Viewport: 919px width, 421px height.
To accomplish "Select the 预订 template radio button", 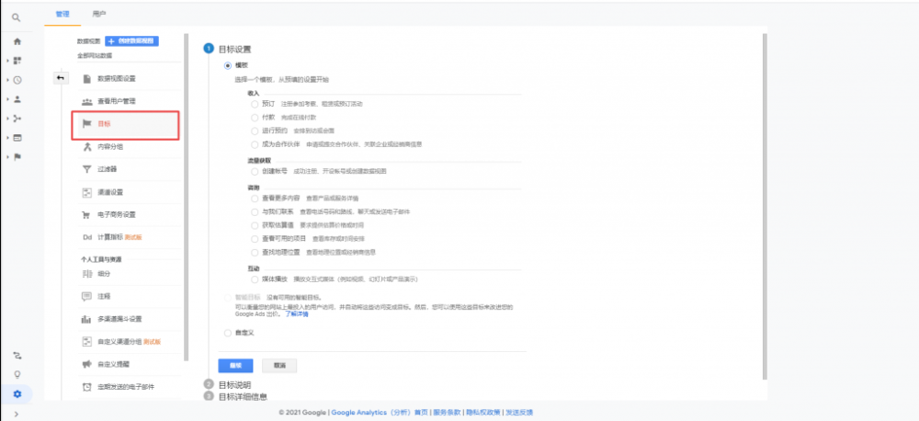I will [255, 104].
